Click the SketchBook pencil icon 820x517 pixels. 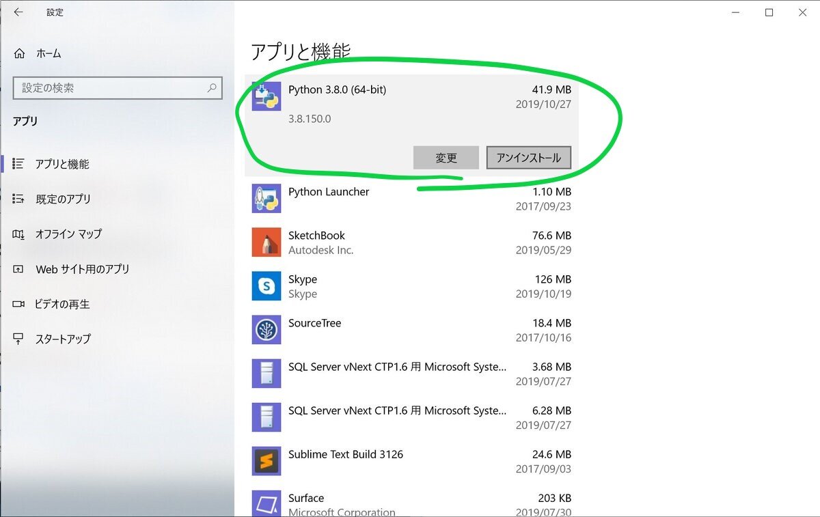point(266,242)
